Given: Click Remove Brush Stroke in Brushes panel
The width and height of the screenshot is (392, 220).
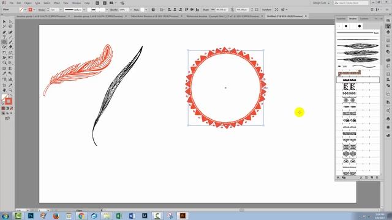Looking at the screenshot, I should click(x=361, y=178).
